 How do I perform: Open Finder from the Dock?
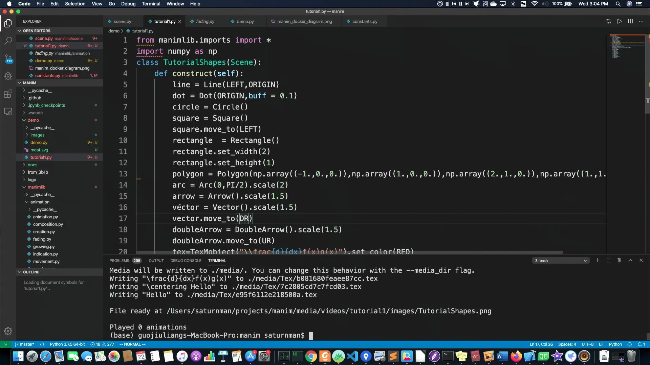click(x=18, y=356)
